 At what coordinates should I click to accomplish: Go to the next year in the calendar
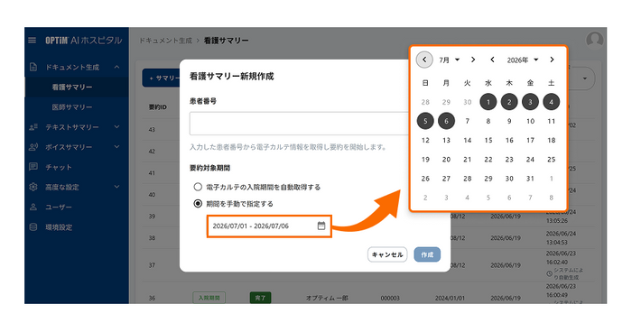[552, 60]
